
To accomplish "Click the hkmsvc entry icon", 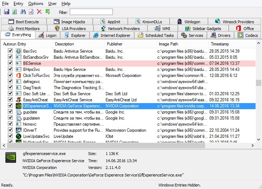I will point(19,124).
